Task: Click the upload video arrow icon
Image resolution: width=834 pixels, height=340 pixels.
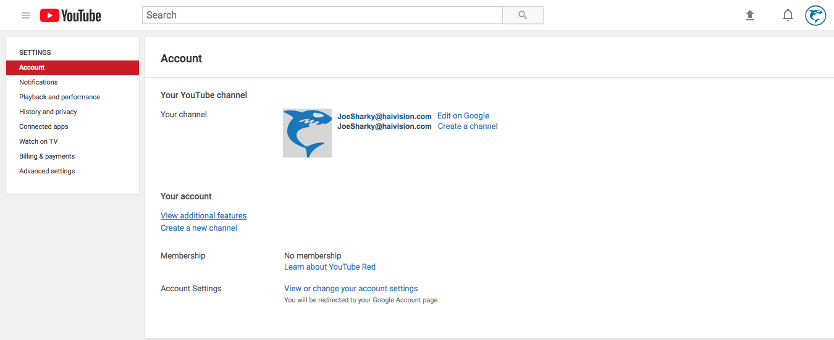Action: (x=750, y=15)
